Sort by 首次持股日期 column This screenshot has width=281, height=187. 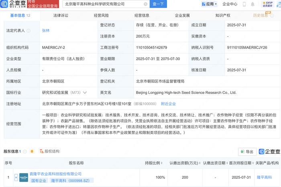[253, 163]
